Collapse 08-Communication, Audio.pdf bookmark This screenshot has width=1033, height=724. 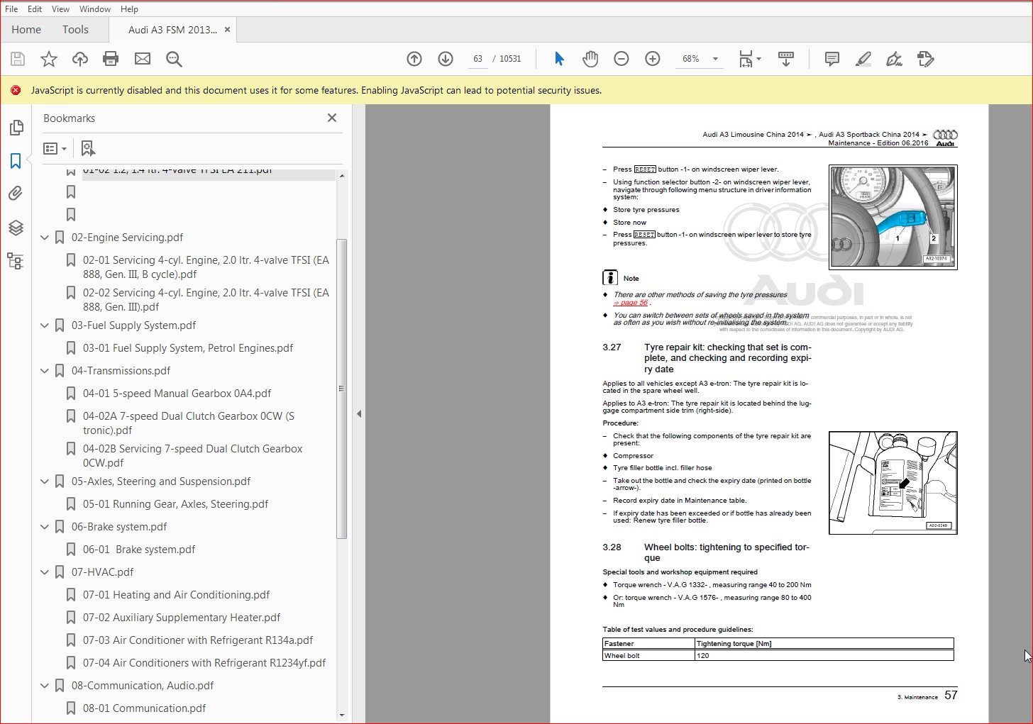click(x=45, y=686)
